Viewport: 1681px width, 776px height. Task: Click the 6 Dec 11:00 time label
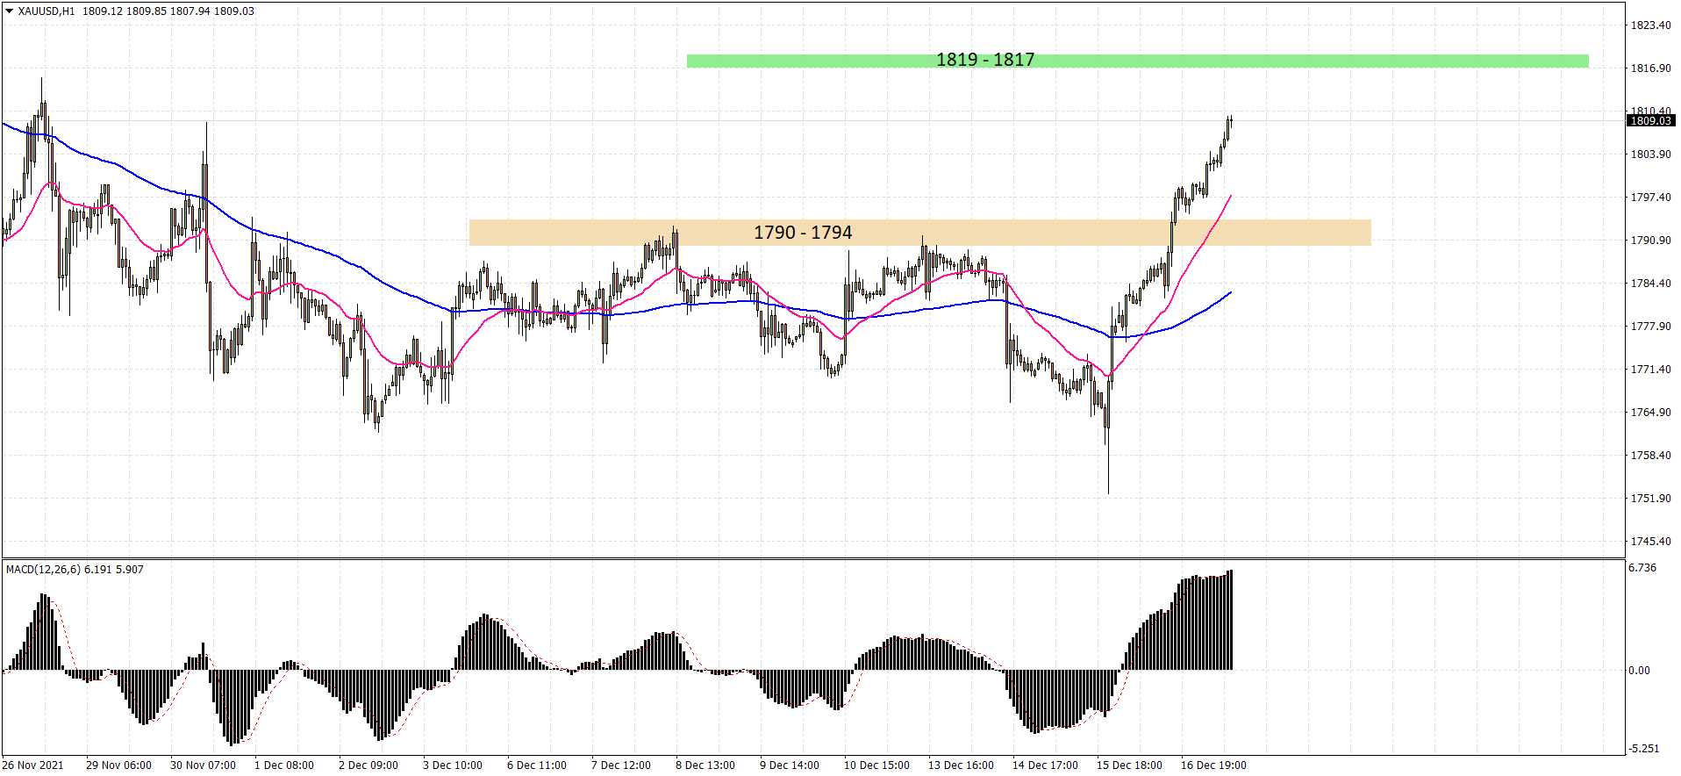click(x=537, y=765)
